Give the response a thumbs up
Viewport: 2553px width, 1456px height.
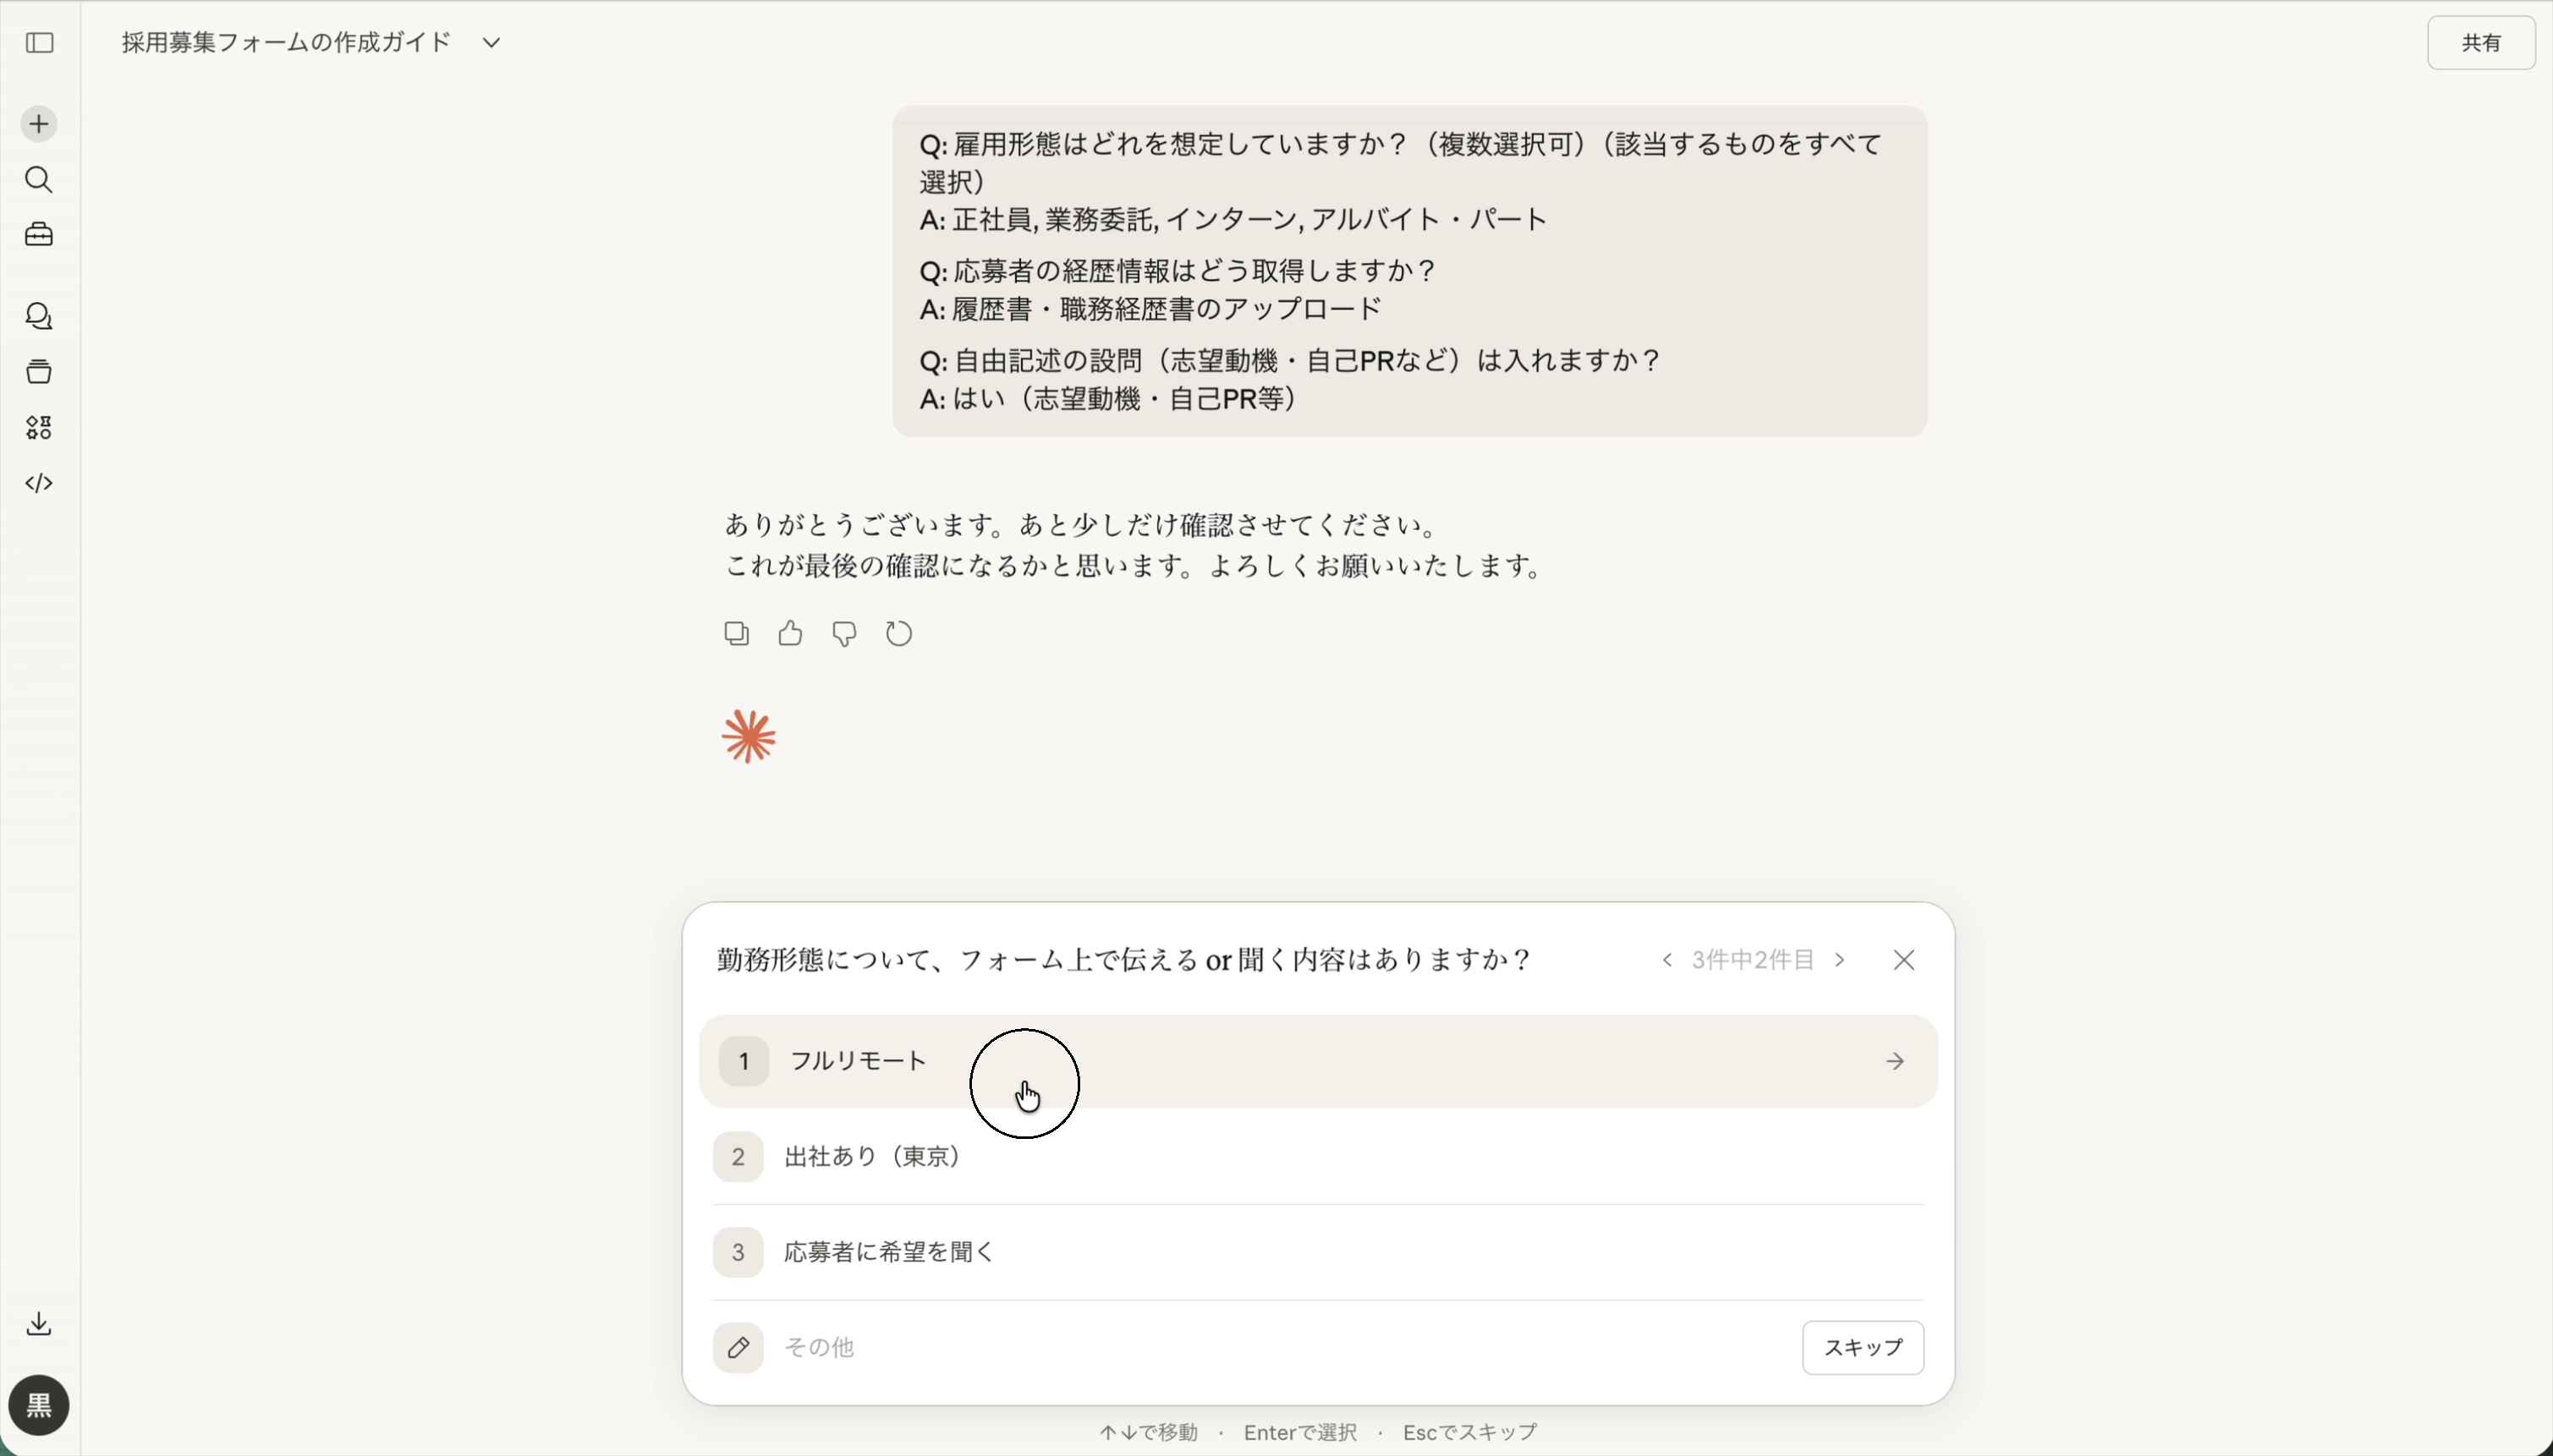pos(789,633)
